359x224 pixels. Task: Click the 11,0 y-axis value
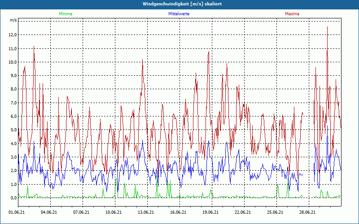(x=13, y=48)
